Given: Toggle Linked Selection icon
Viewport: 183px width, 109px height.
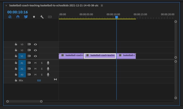Looking at the screenshot, I should (x=26, y=17).
